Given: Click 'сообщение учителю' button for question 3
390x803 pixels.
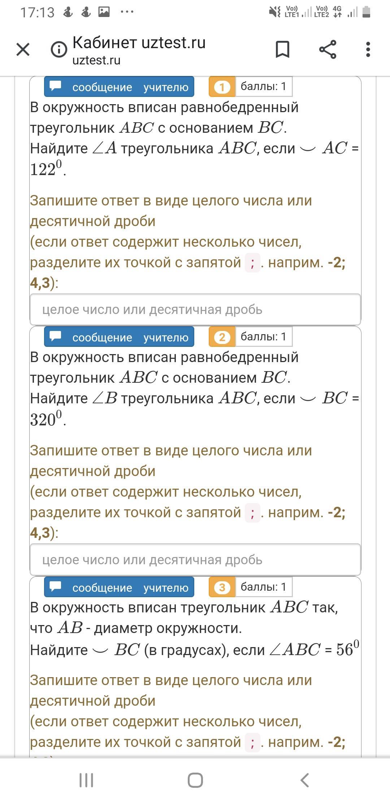Looking at the screenshot, I should click(x=119, y=587).
